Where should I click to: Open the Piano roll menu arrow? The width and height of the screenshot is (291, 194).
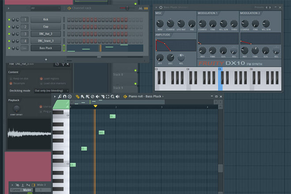pyautogui.click(x=55, y=97)
